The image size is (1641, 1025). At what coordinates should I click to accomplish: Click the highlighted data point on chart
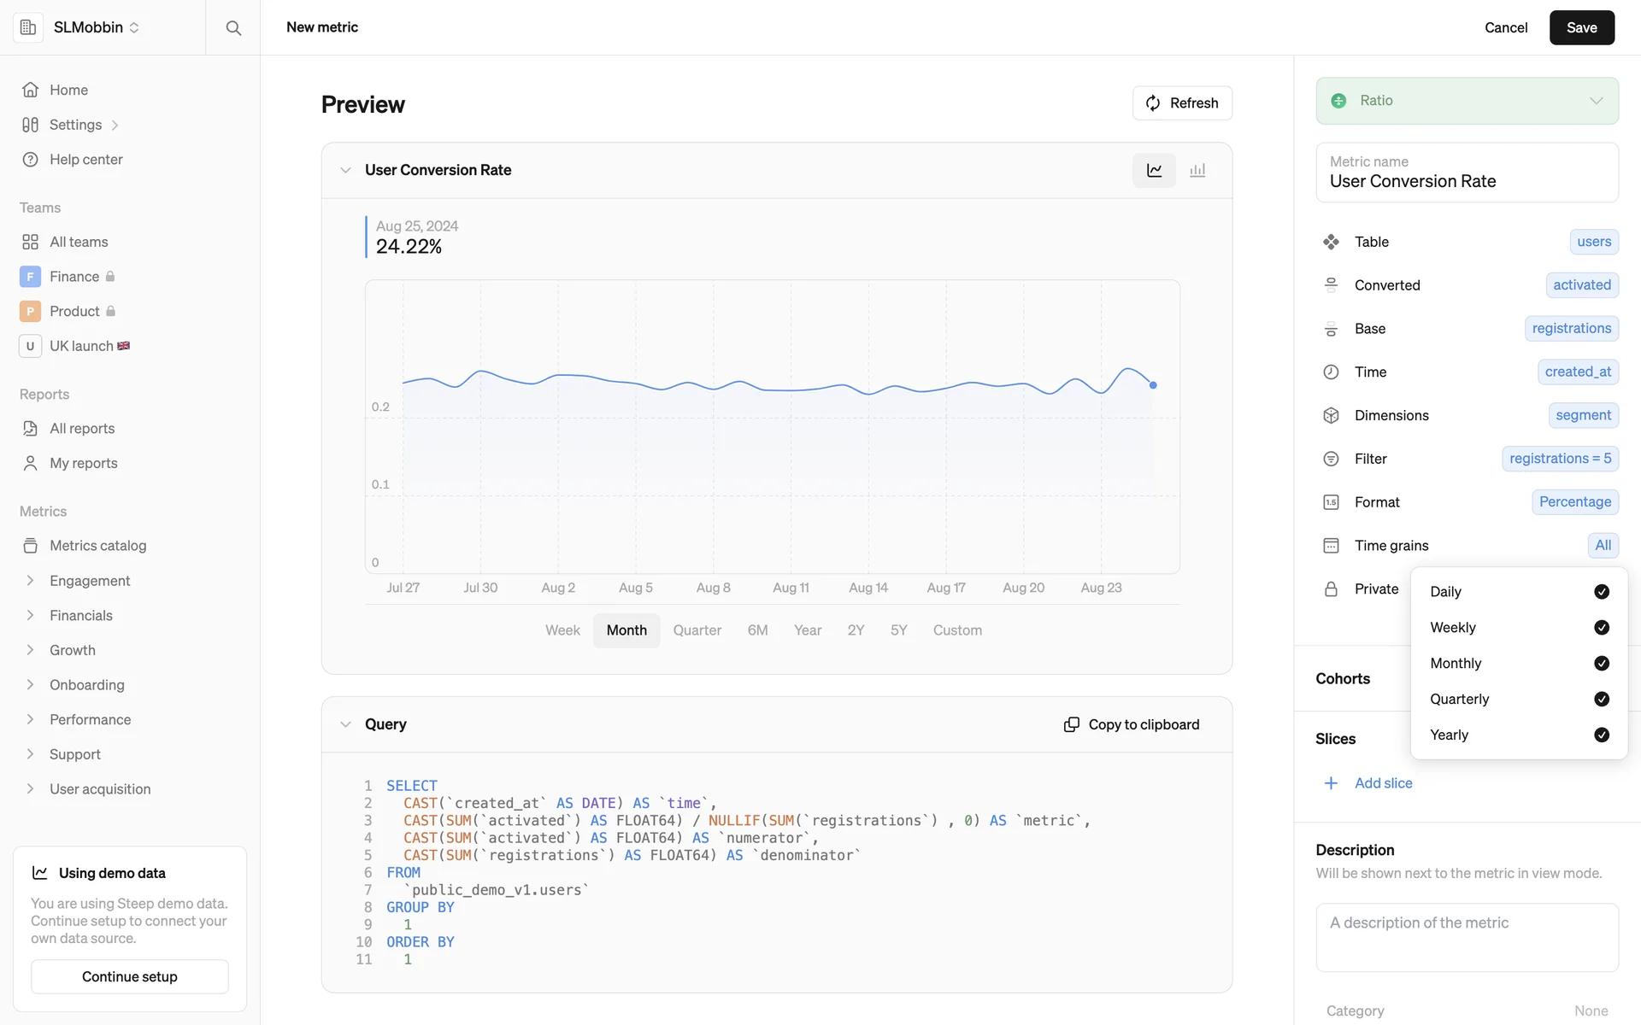click(x=1153, y=385)
